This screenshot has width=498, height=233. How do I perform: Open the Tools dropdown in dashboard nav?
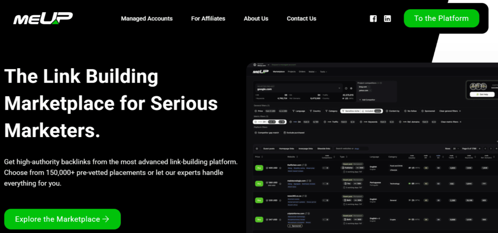(x=323, y=72)
